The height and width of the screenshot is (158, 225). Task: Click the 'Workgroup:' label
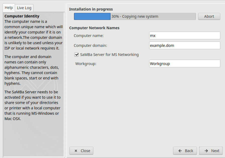click(86, 64)
